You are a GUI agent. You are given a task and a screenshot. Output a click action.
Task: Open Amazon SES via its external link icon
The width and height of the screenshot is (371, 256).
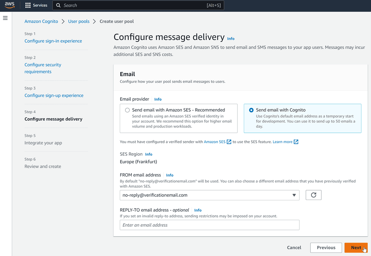(x=229, y=142)
